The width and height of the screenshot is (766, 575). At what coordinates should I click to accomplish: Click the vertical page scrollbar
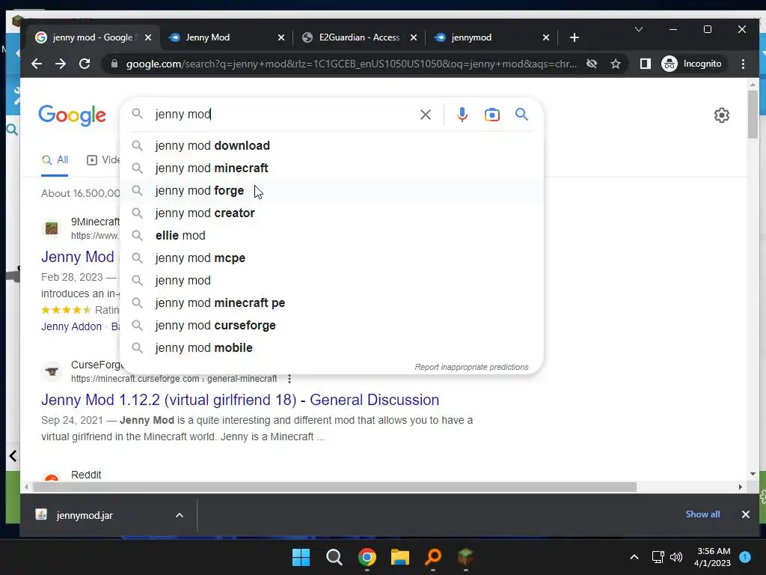tap(753, 114)
